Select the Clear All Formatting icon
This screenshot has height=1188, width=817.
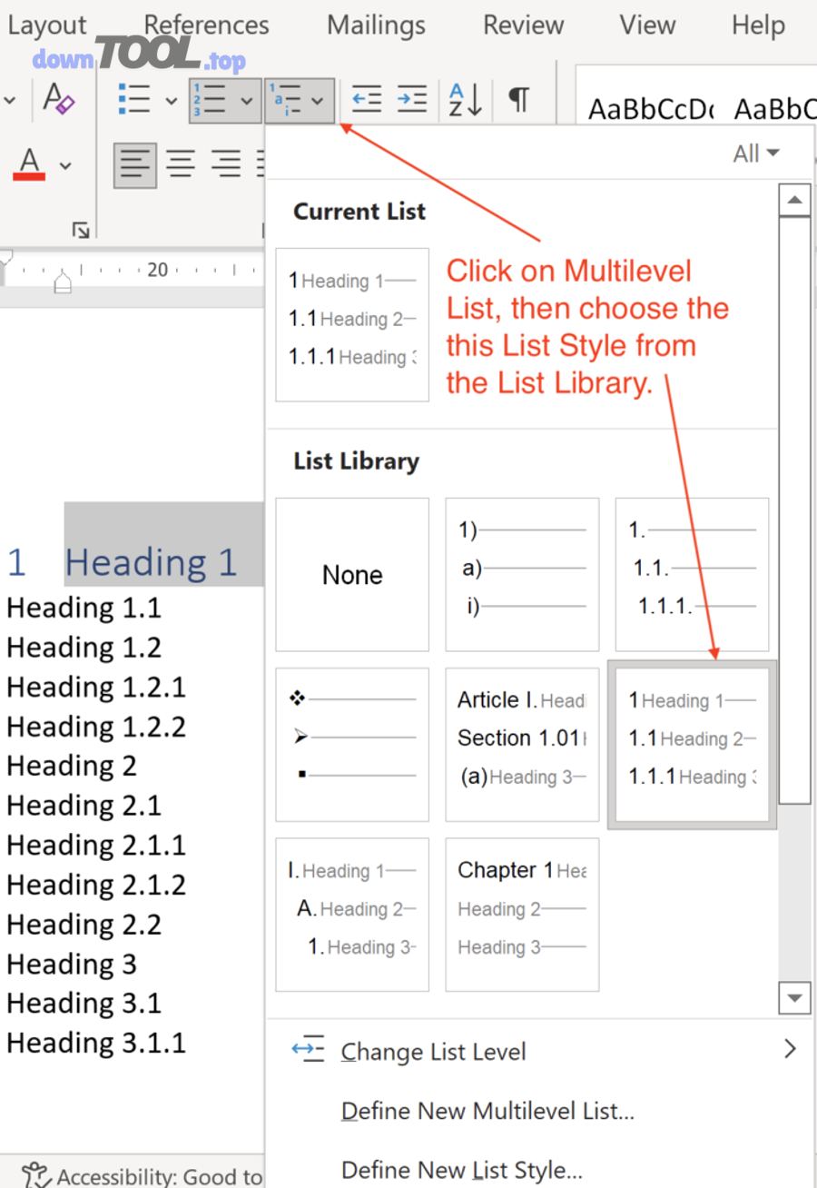(x=57, y=100)
